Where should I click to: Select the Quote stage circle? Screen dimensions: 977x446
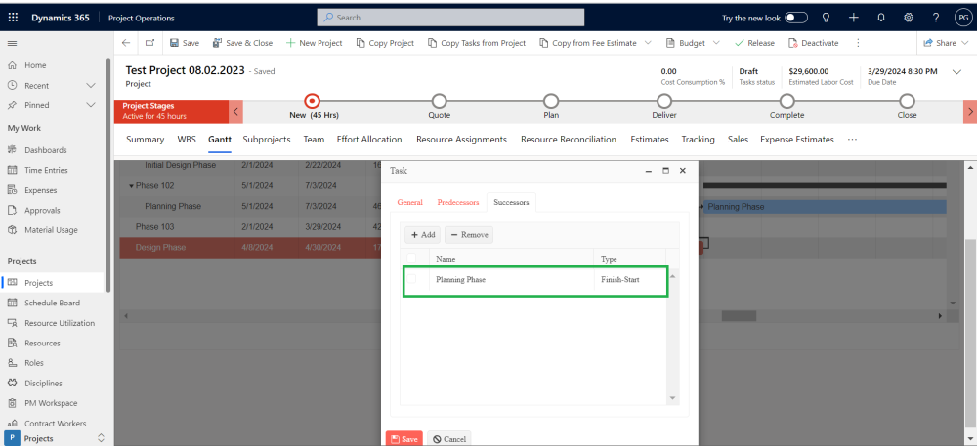440,101
